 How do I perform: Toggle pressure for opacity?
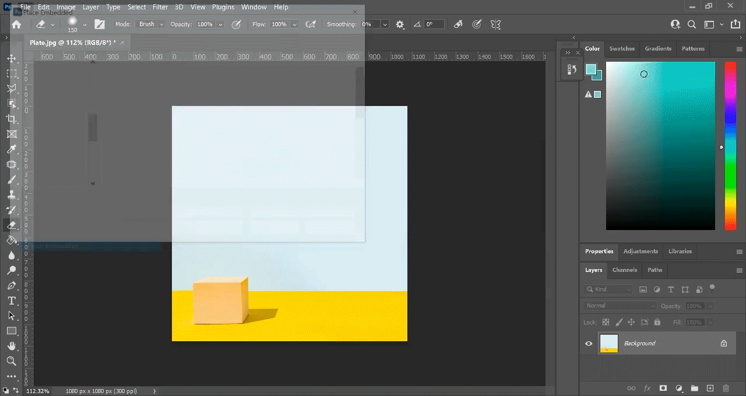pos(236,24)
